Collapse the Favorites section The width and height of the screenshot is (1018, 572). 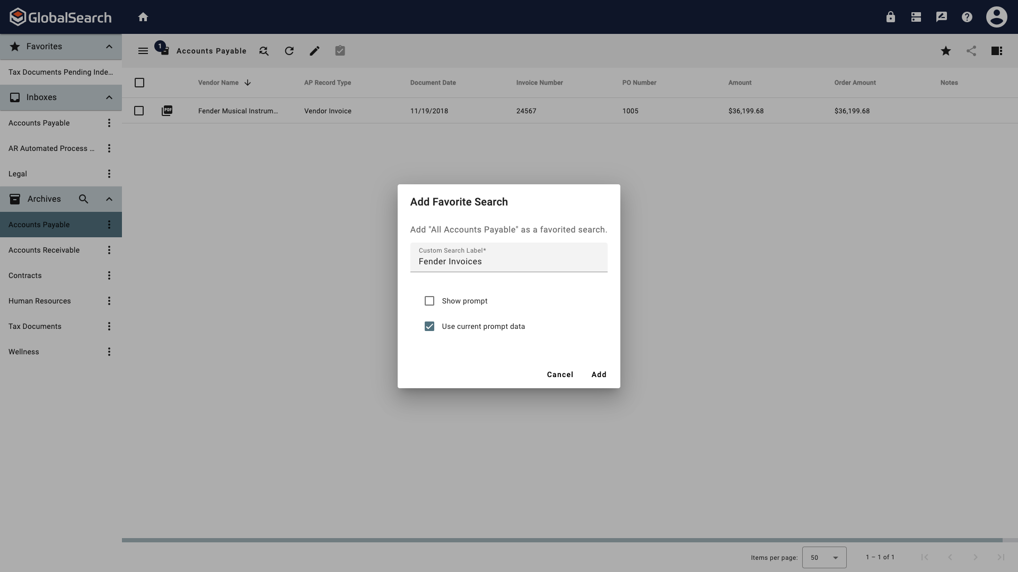coord(109,47)
